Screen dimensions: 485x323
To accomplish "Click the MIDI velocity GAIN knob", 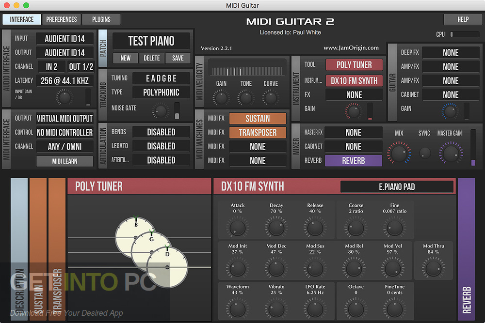I will pyautogui.click(x=221, y=98).
